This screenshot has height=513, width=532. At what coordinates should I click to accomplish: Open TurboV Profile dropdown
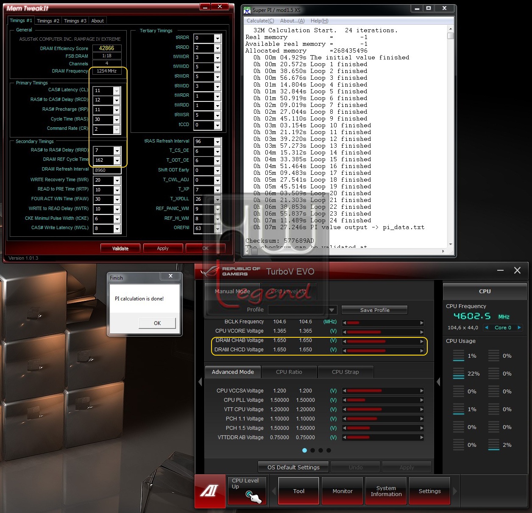pos(333,310)
